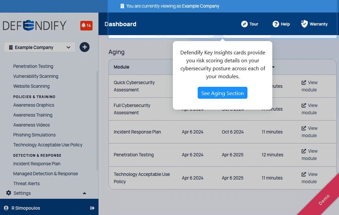Go to Awareness Videos
Screen dimensions: 339x215
32,125
